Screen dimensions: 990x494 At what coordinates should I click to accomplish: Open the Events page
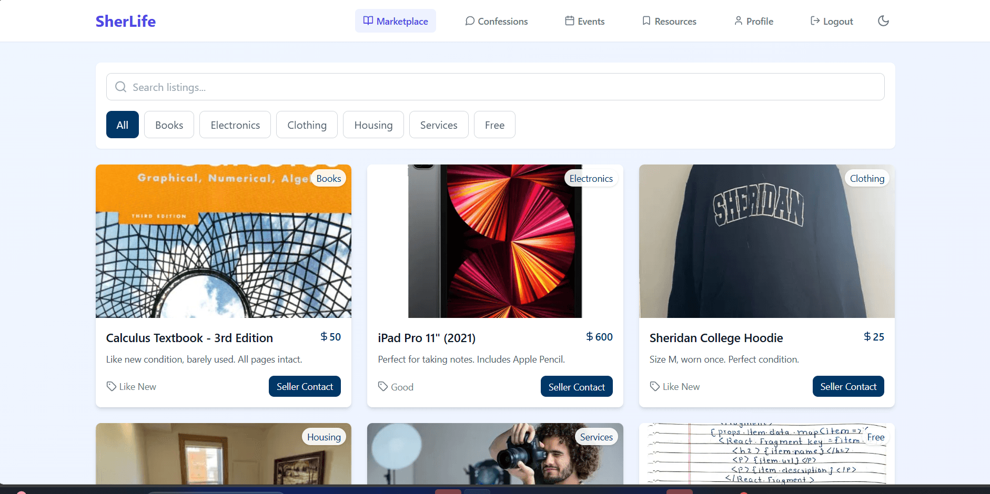[584, 21]
